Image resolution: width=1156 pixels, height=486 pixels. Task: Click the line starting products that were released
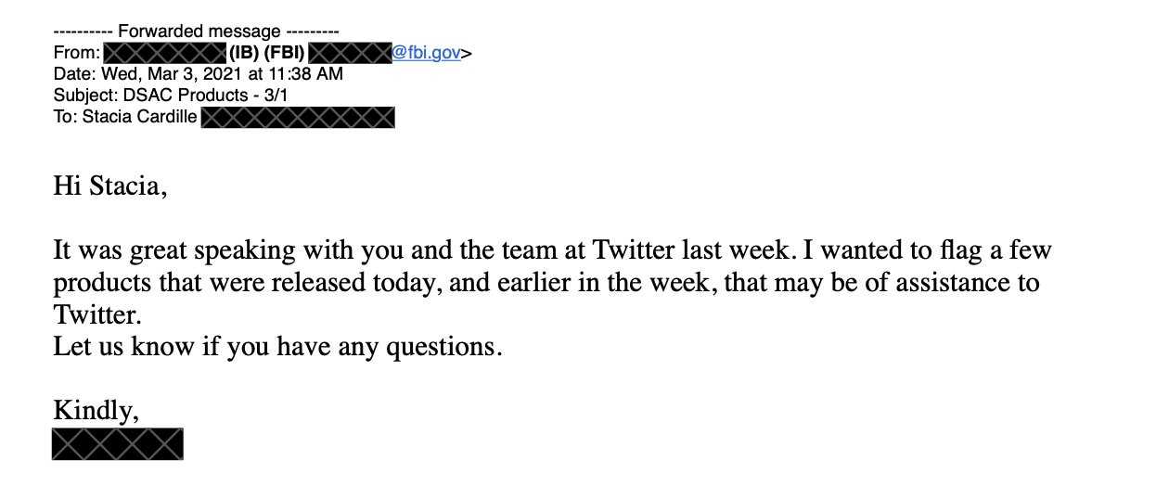[546, 282]
